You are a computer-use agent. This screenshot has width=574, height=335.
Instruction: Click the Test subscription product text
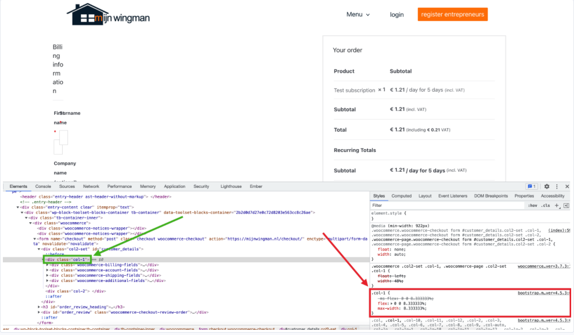[x=354, y=90]
